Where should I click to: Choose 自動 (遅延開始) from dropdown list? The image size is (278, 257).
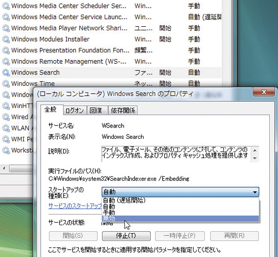tap(180, 200)
